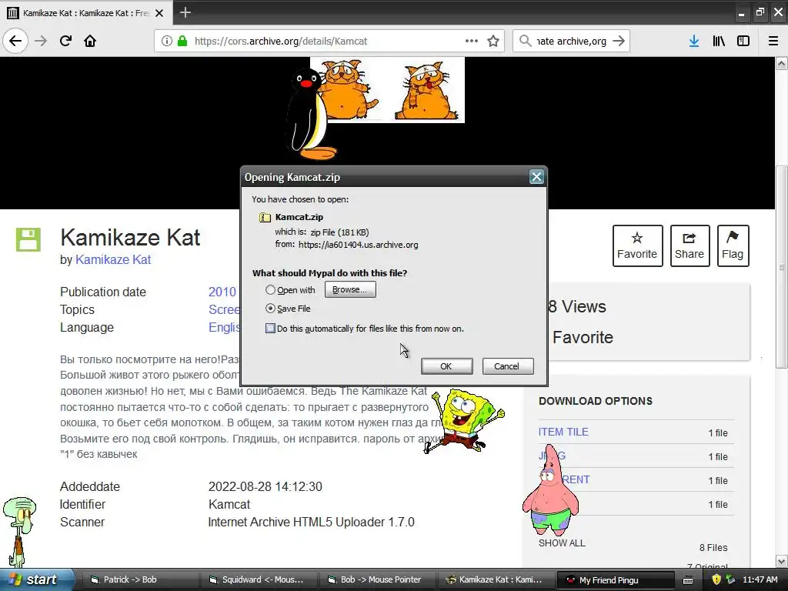
Task: Click the Identifier value Kamcat
Action: pos(229,505)
